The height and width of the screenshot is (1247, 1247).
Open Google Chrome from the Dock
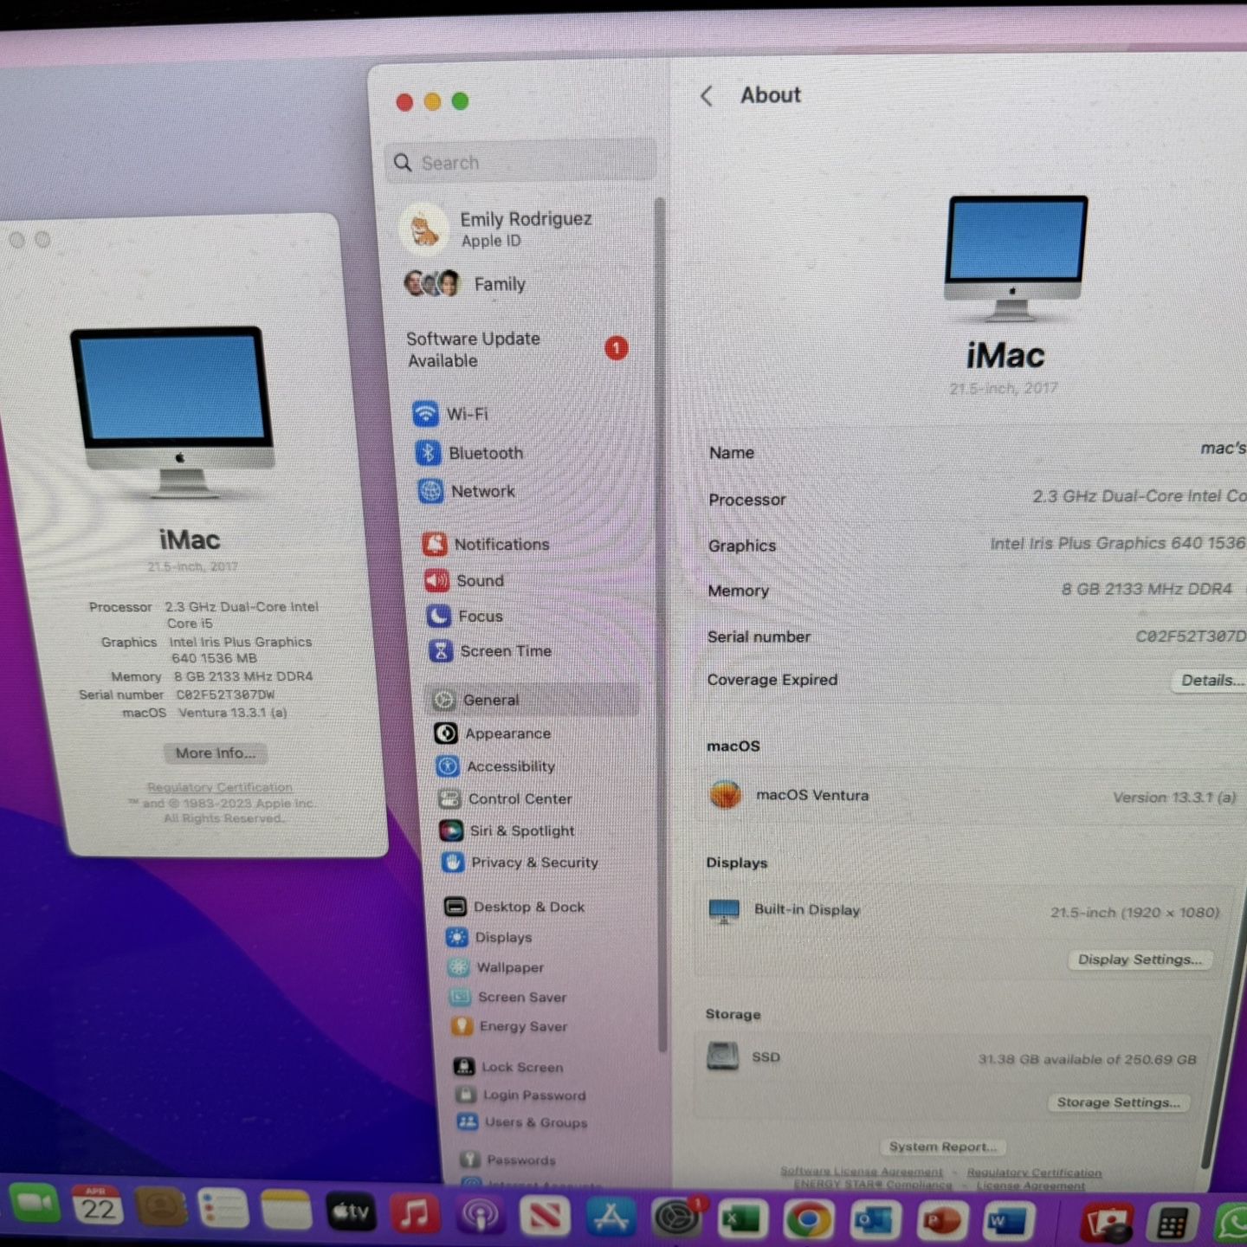coord(808,1220)
